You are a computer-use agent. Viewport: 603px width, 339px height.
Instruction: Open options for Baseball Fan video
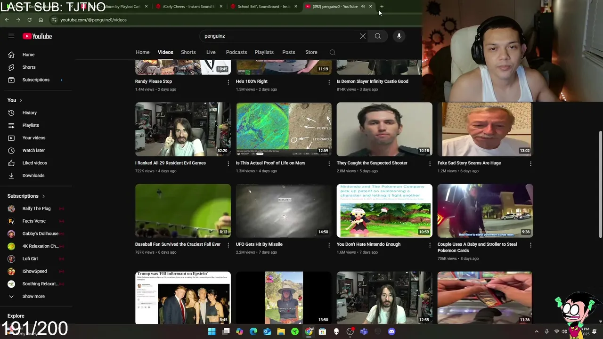tap(228, 245)
